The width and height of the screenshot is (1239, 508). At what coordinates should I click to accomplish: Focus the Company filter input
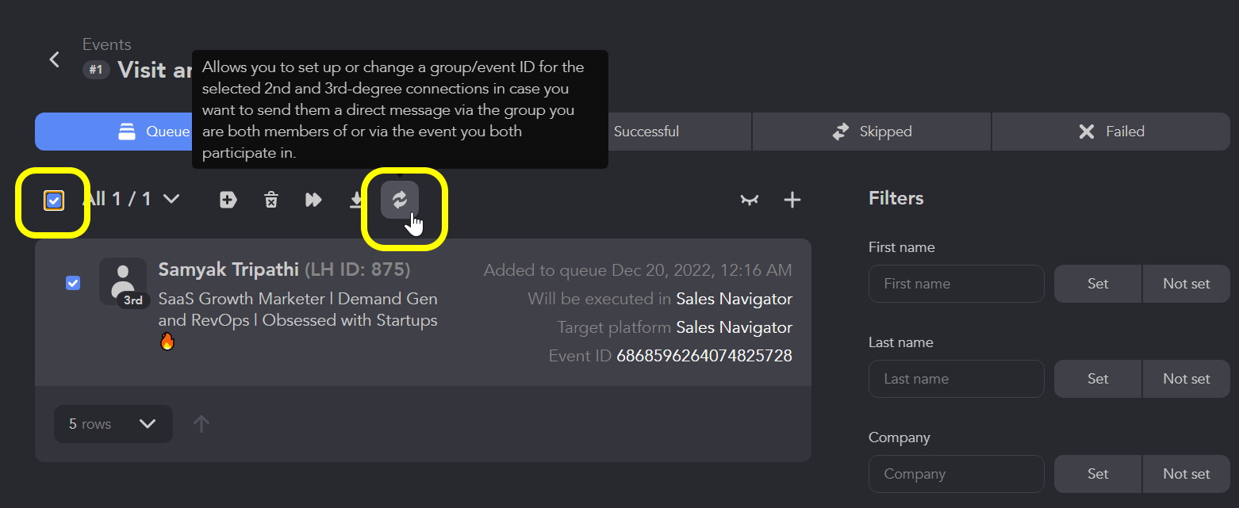[957, 474]
